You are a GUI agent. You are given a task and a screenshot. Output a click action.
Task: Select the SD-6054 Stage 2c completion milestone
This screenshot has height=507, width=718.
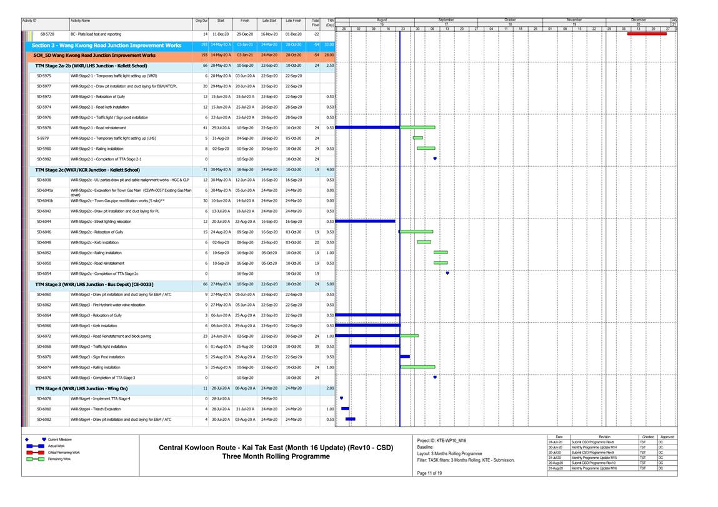(x=447, y=273)
